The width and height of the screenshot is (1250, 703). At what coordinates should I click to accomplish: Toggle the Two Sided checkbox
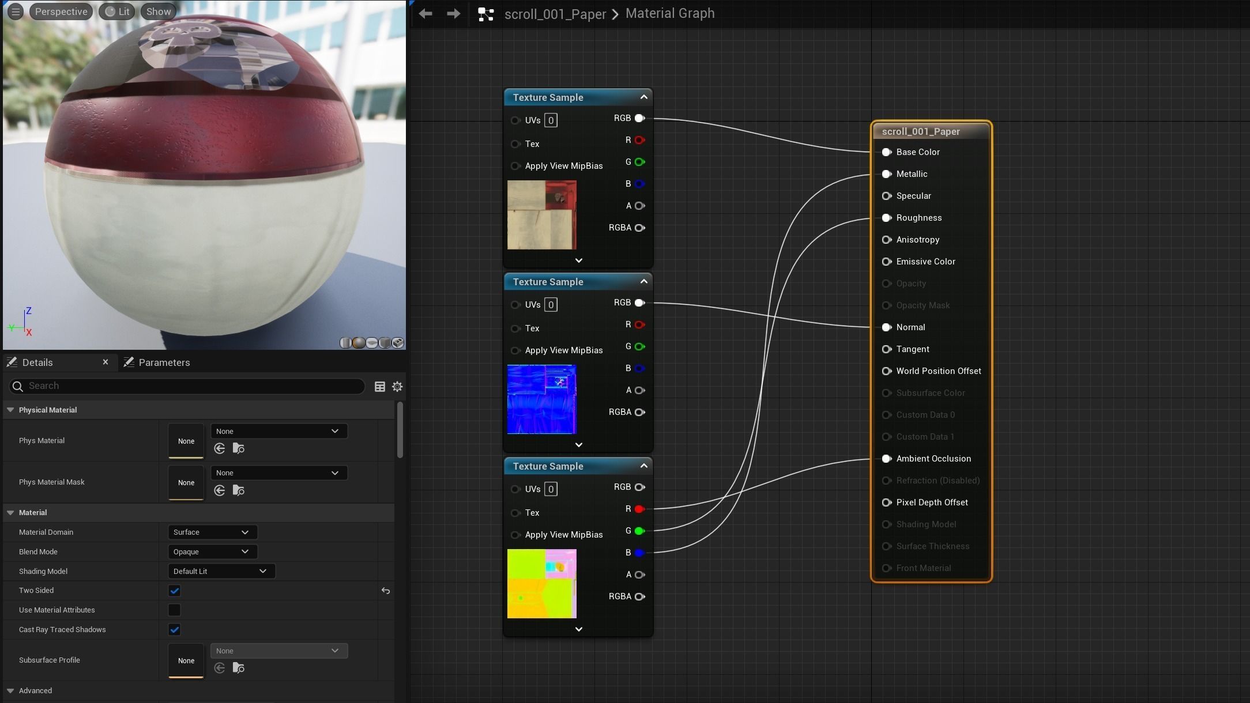click(x=174, y=591)
